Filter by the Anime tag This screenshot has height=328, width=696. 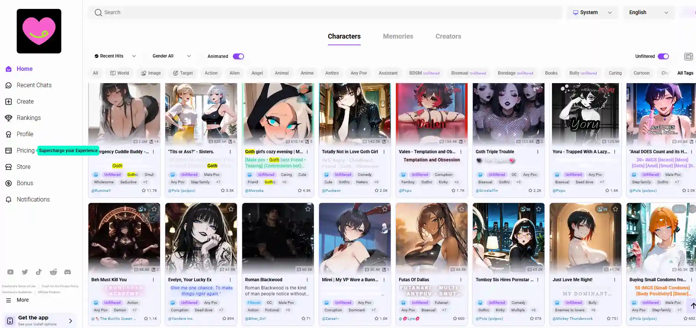tap(307, 73)
